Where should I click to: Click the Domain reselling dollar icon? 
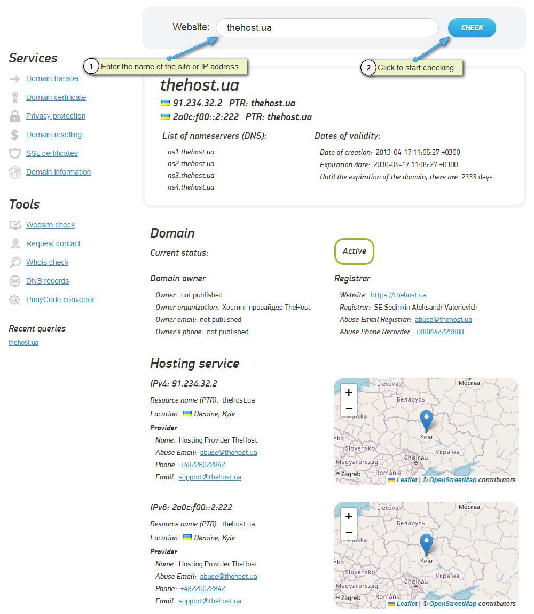coord(15,135)
